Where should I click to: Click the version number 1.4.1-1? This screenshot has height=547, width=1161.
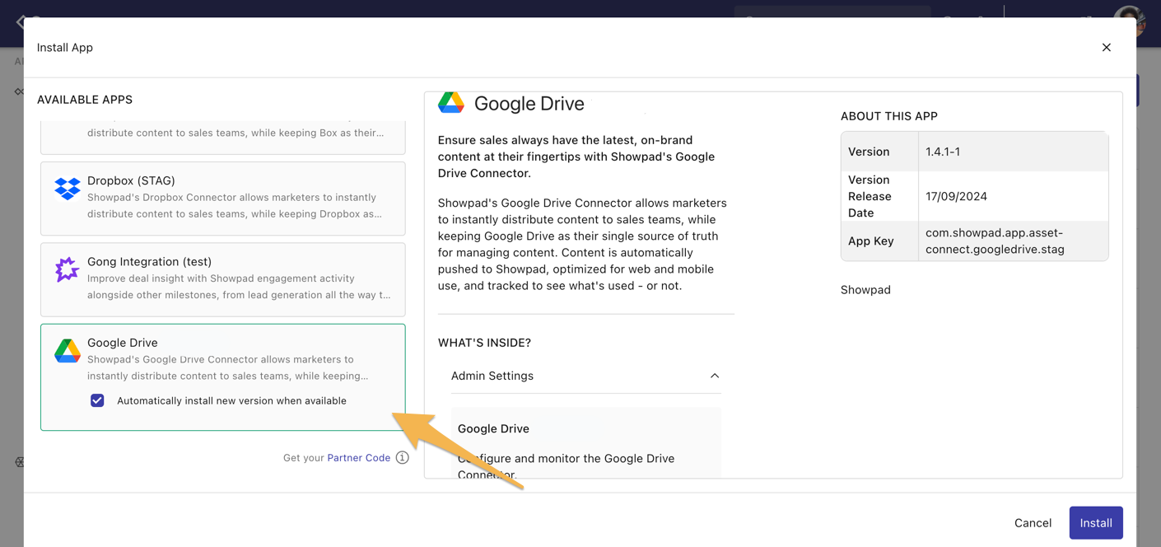pyautogui.click(x=943, y=152)
